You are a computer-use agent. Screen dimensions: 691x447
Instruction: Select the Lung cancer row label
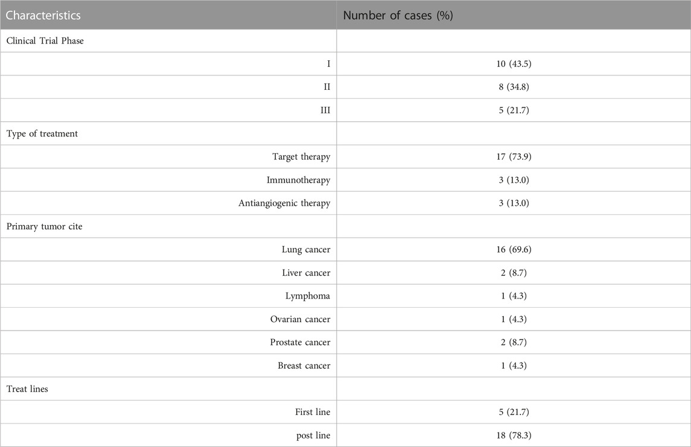[306, 250]
